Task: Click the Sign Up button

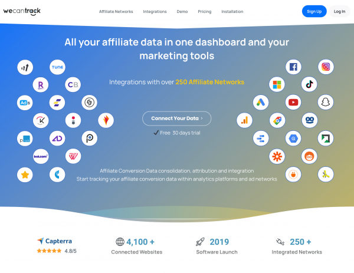Action: pyautogui.click(x=314, y=11)
